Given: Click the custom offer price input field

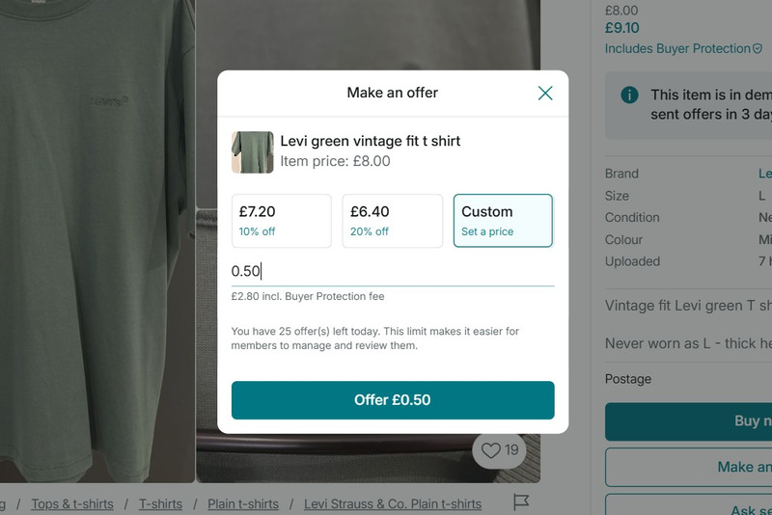Looking at the screenshot, I should coord(392,272).
